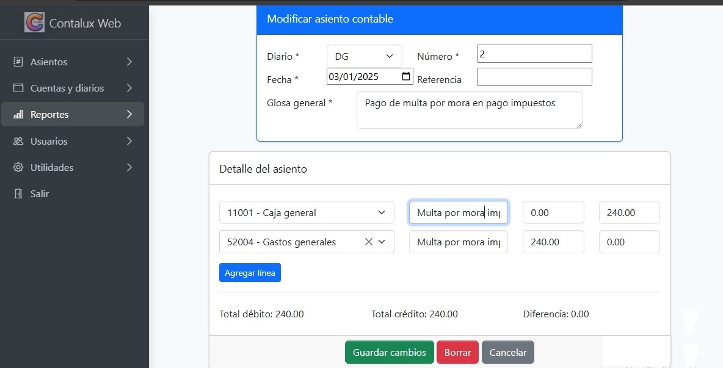Screen dimensions: 723x368
Task: Click the Salir door icon
Action: tap(18, 193)
